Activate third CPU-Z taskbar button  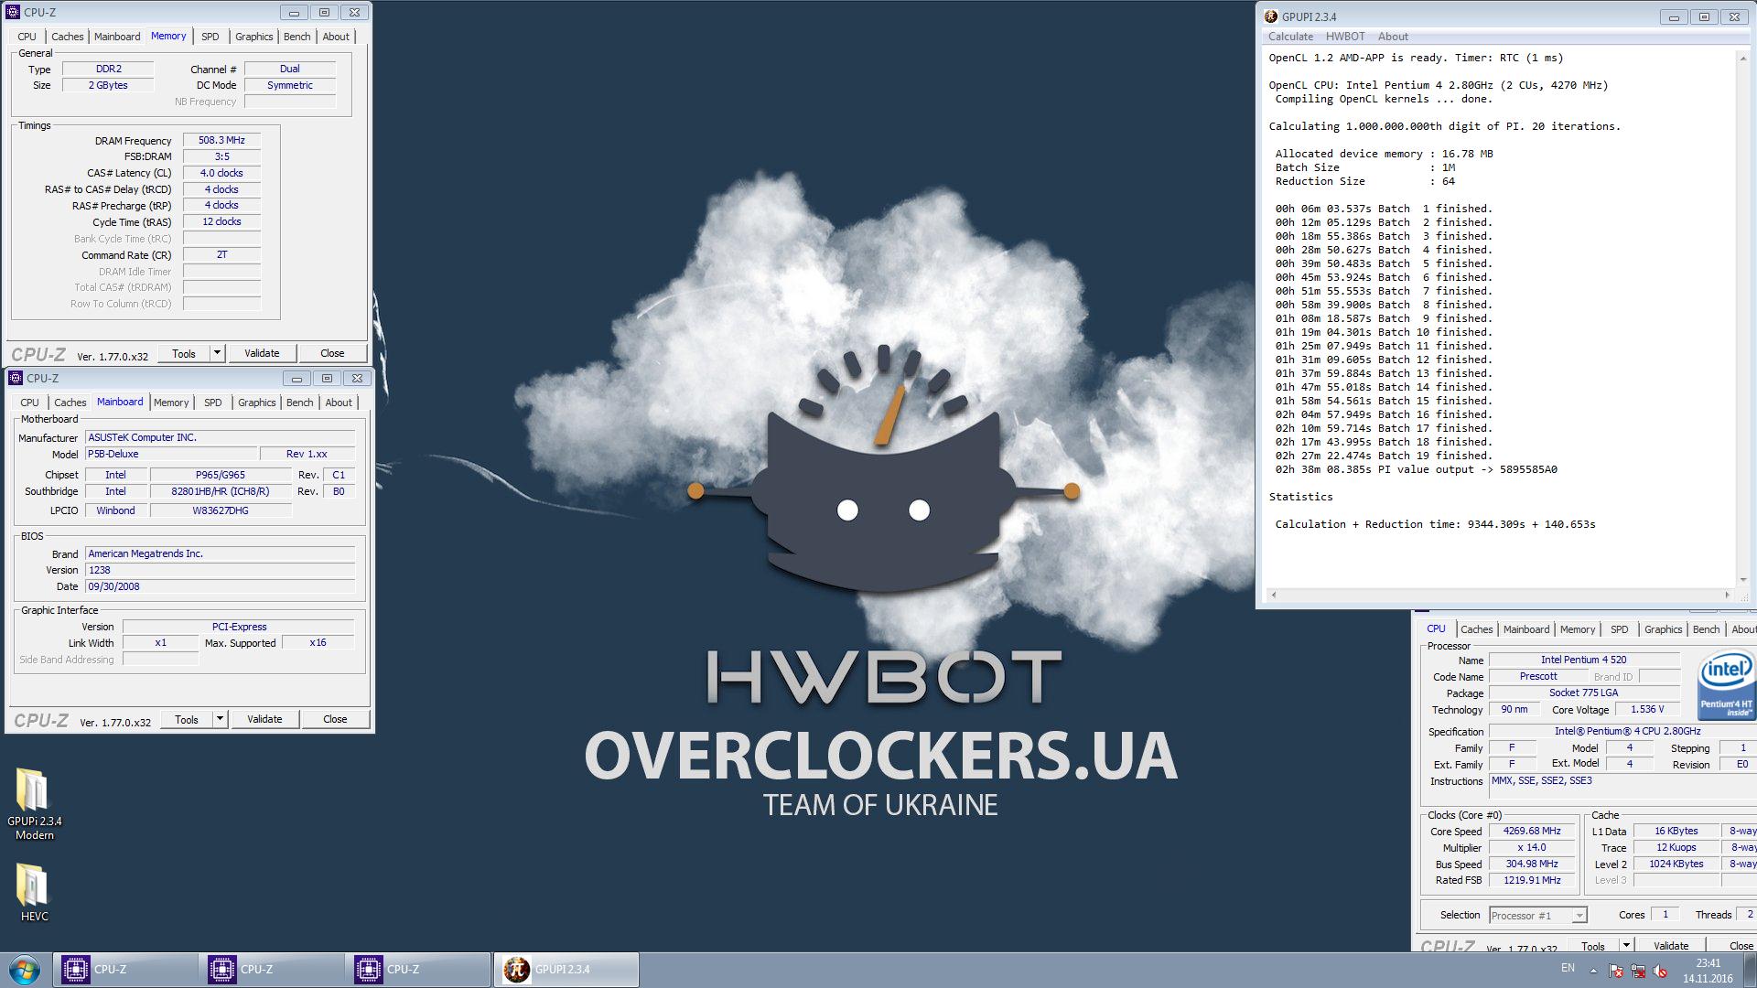[418, 970]
